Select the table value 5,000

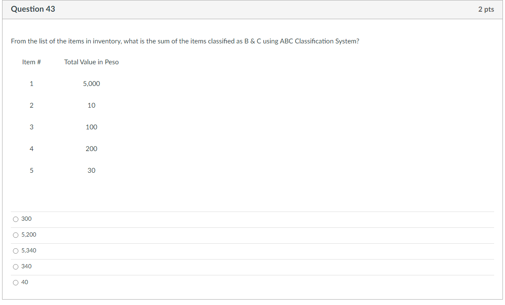point(92,83)
